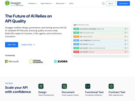Screen dimensions: 135x101
Task: Click the Document feature icon
Action: click(64, 86)
